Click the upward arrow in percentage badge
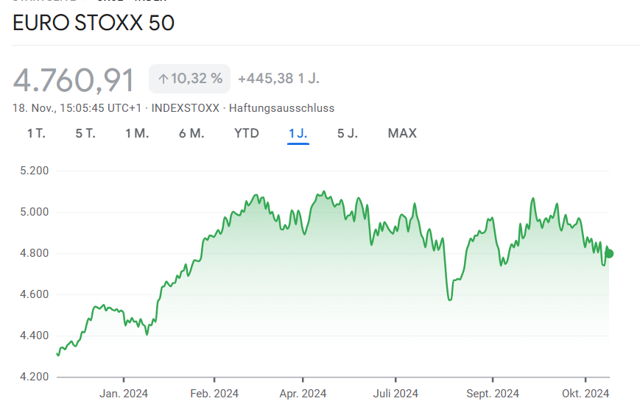This screenshot has width=640, height=415. pyautogui.click(x=163, y=79)
